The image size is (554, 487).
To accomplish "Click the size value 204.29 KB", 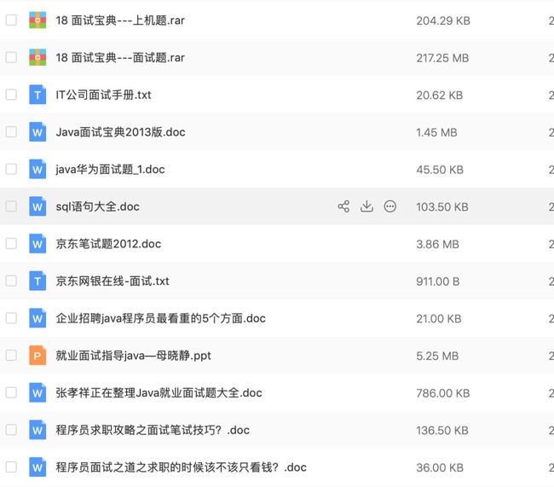I will 443,20.
